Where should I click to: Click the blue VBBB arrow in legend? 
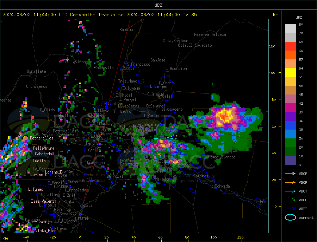pos(290,209)
